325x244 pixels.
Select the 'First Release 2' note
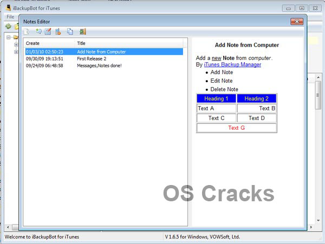(92, 59)
